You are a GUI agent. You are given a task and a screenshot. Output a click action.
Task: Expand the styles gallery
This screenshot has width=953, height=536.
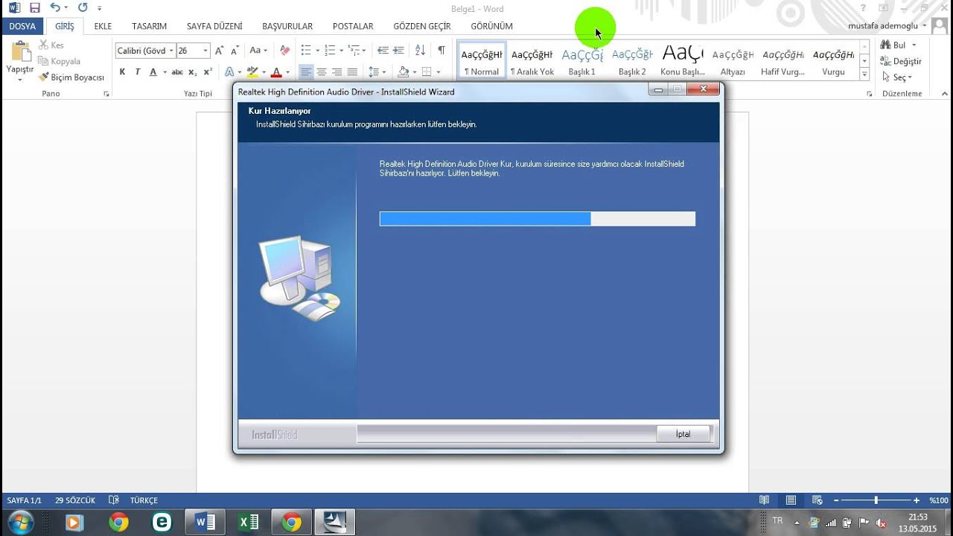864,74
